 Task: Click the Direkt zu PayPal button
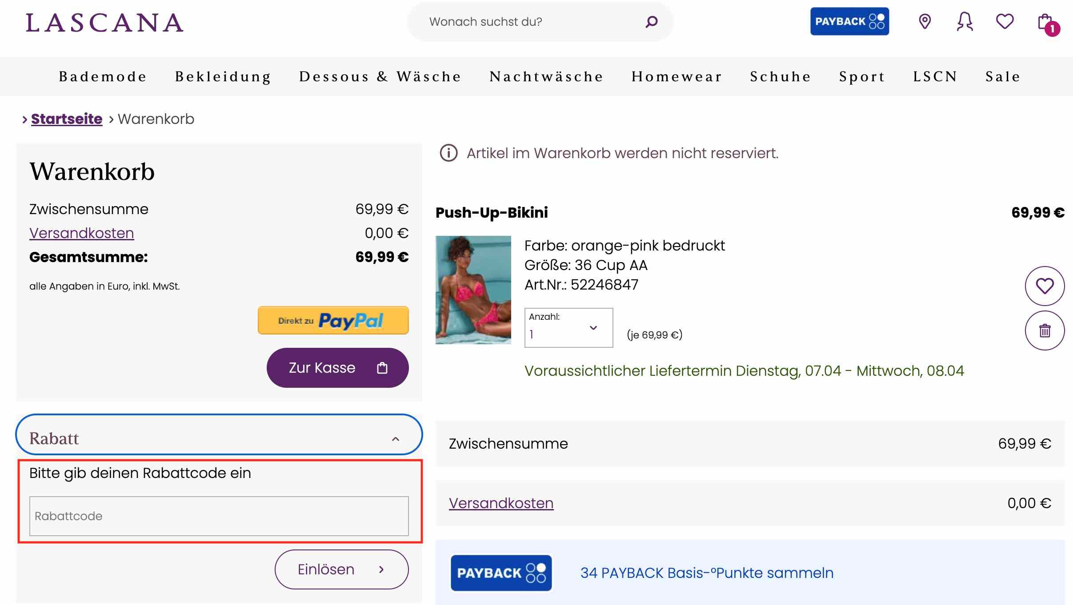(x=332, y=320)
